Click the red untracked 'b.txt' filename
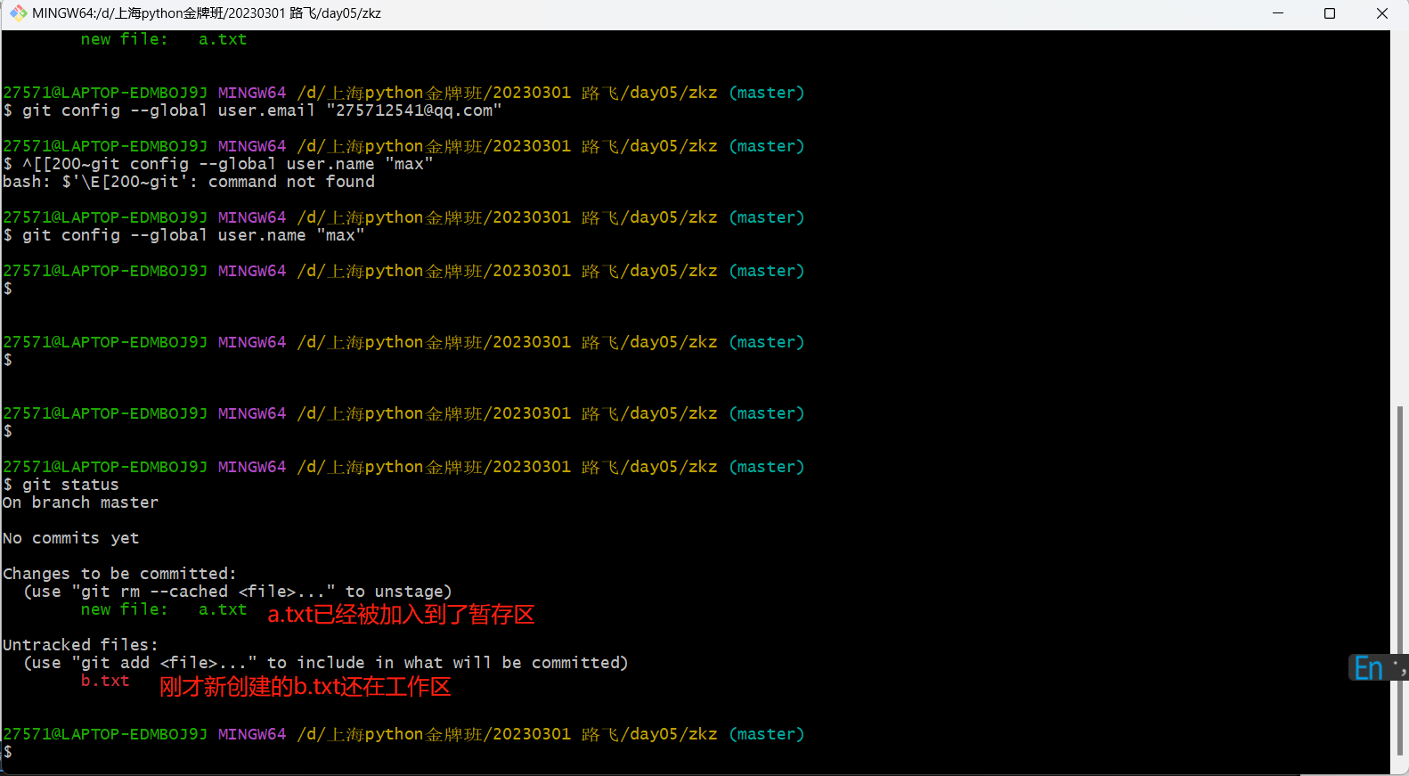Viewport: 1409px width, 776px height. coord(105,681)
